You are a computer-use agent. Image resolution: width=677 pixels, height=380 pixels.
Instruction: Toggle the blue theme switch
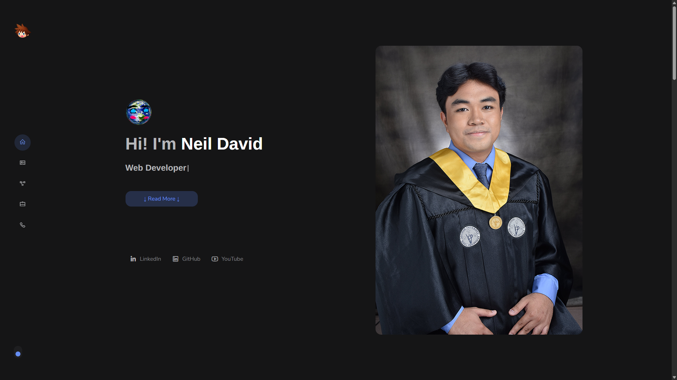pos(18,352)
